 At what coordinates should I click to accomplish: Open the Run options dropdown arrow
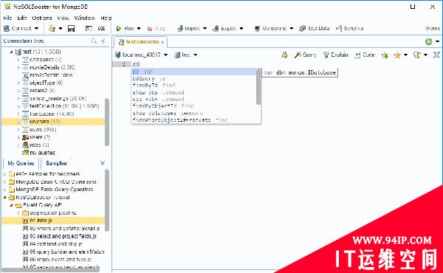tap(139, 29)
